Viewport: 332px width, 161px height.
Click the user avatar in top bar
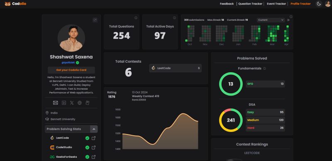[328, 4]
